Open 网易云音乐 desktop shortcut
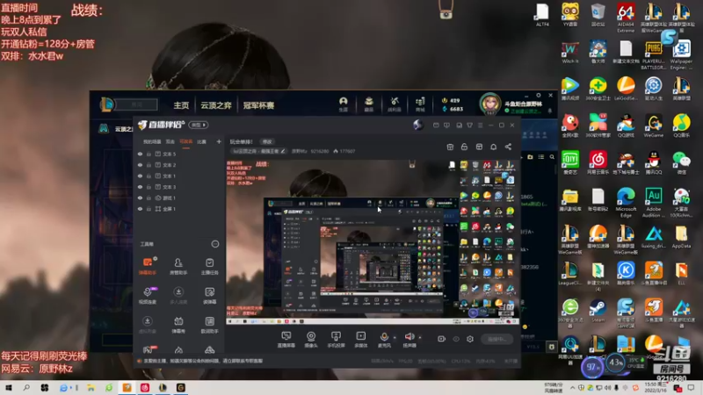This screenshot has width=703, height=395. 598,163
